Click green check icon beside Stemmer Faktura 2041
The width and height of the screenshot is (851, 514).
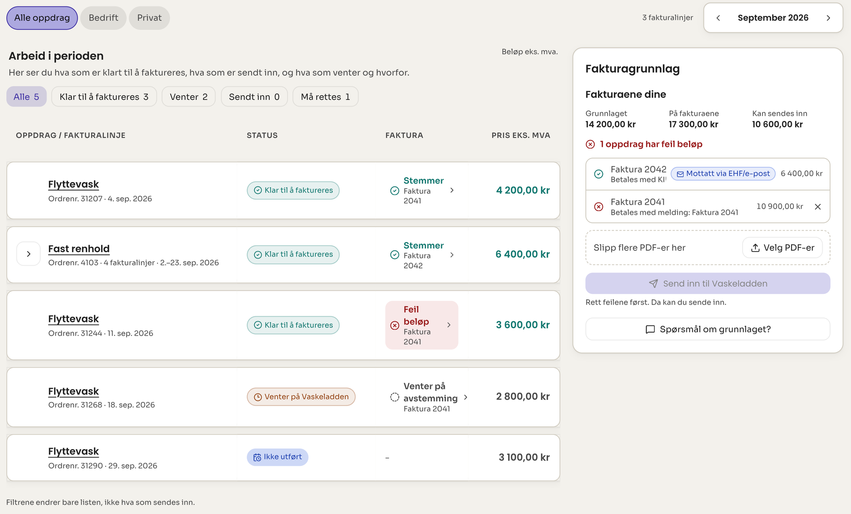(x=394, y=191)
